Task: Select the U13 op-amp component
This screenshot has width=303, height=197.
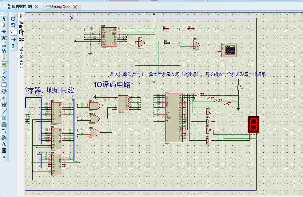Action: click(x=142, y=43)
